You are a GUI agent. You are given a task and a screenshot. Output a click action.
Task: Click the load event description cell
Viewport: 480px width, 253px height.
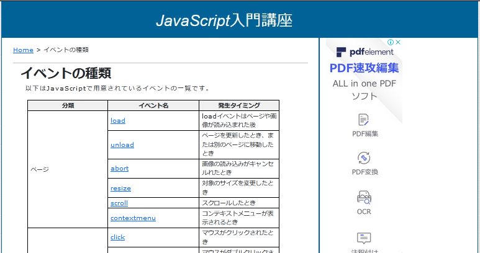[239, 120]
